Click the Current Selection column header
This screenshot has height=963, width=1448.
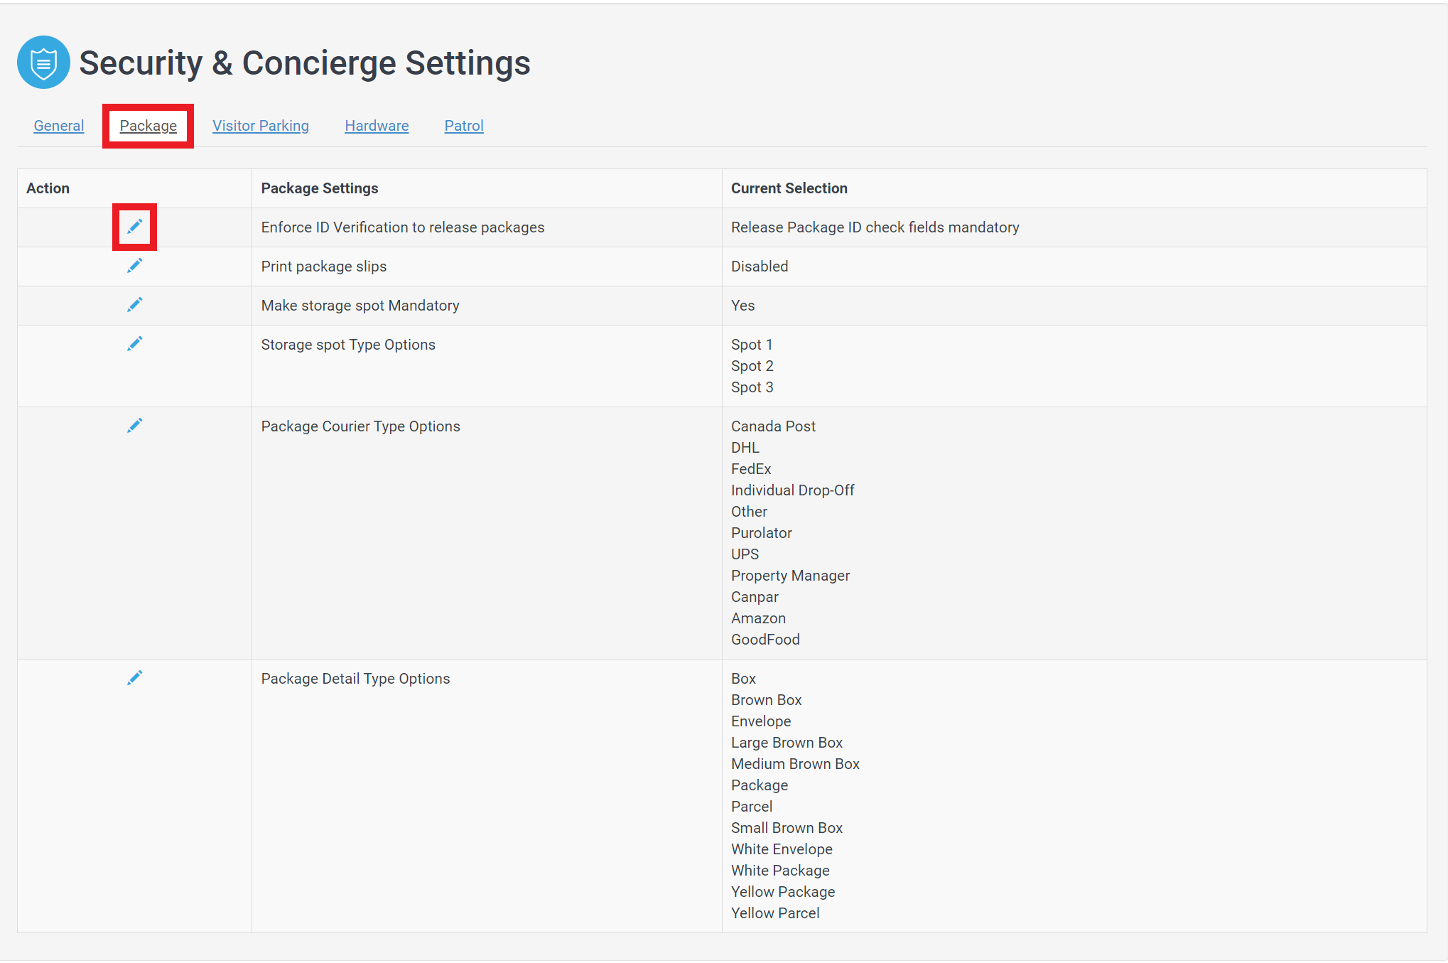point(789,188)
